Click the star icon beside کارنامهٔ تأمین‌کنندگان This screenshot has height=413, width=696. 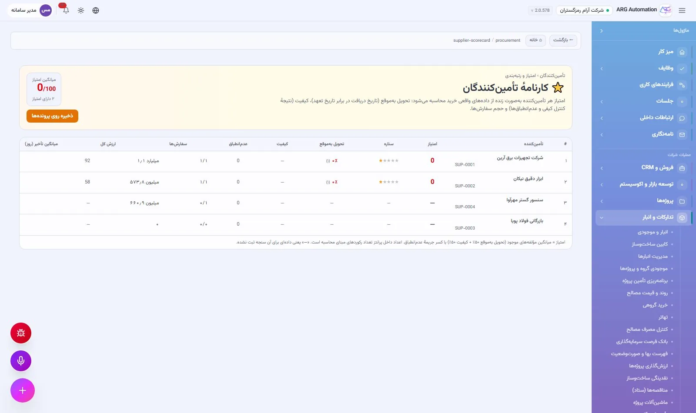tap(558, 88)
